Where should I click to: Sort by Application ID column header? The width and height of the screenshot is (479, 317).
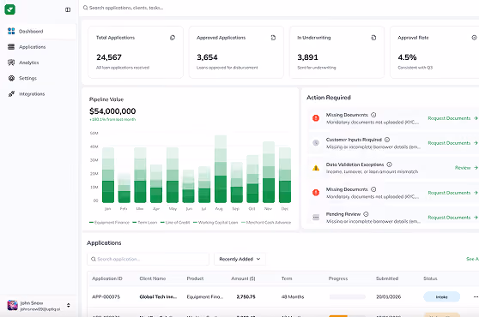(x=107, y=278)
